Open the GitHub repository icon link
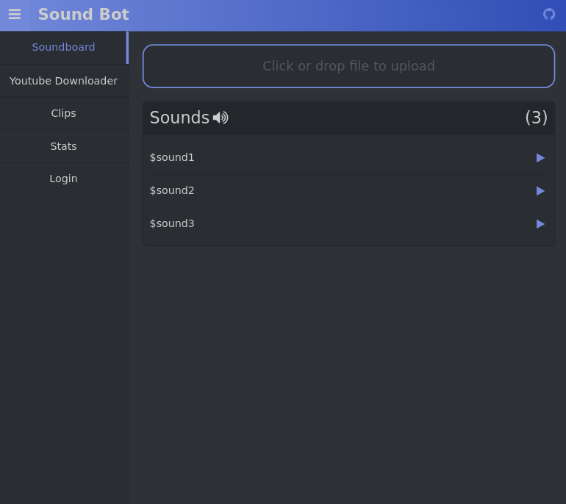This screenshot has height=504, width=566. pos(548,14)
